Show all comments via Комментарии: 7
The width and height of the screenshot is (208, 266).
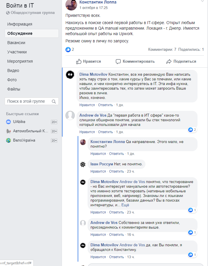coord(162,50)
